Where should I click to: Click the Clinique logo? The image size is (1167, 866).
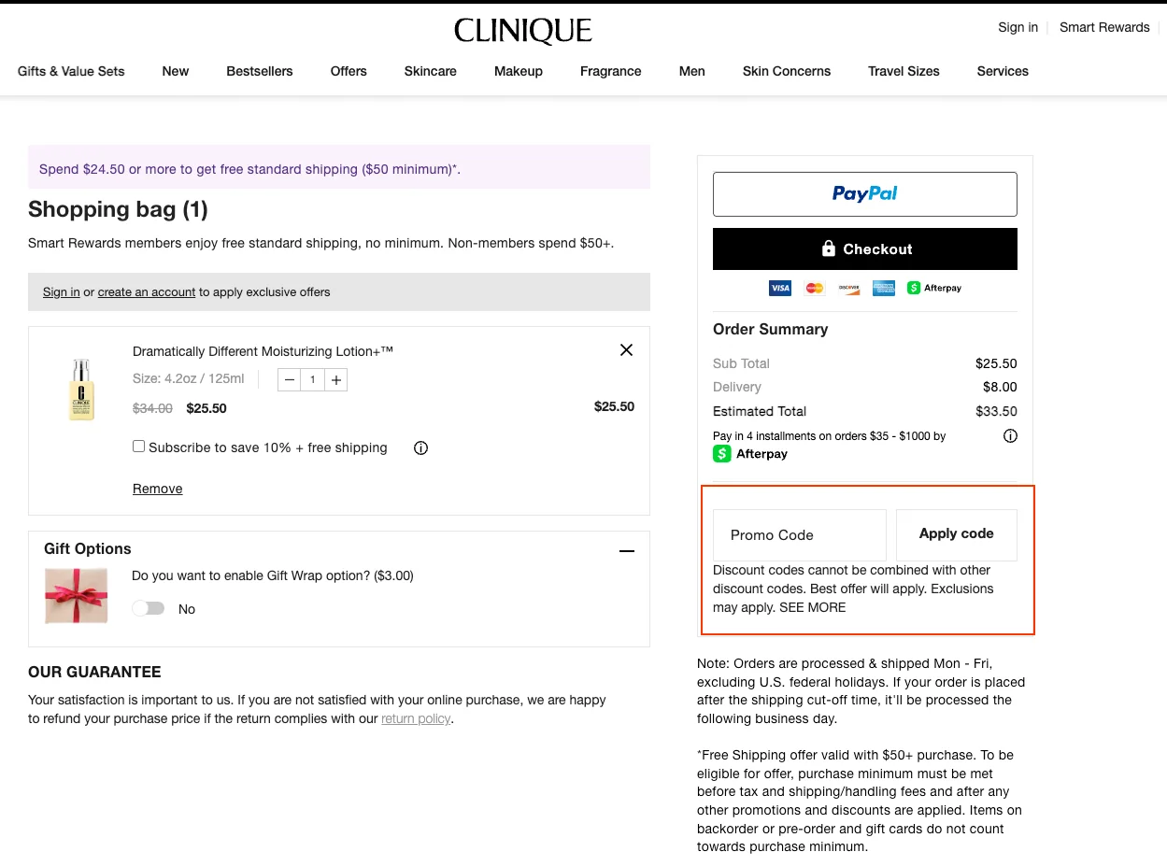(x=523, y=31)
